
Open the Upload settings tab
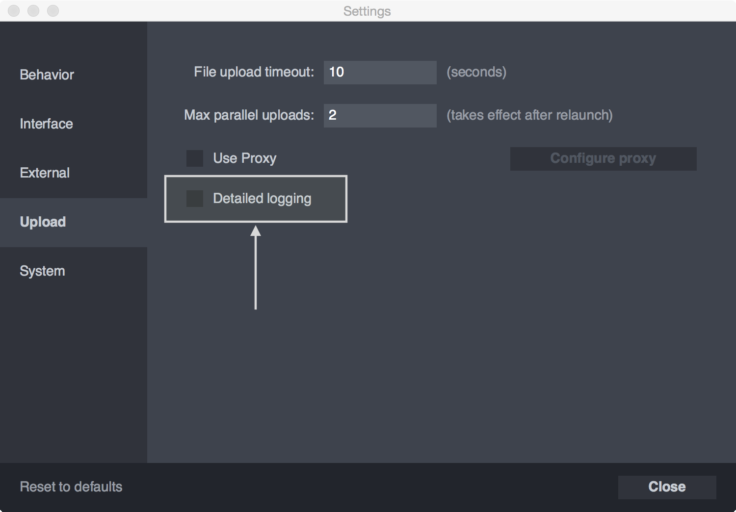coord(43,222)
